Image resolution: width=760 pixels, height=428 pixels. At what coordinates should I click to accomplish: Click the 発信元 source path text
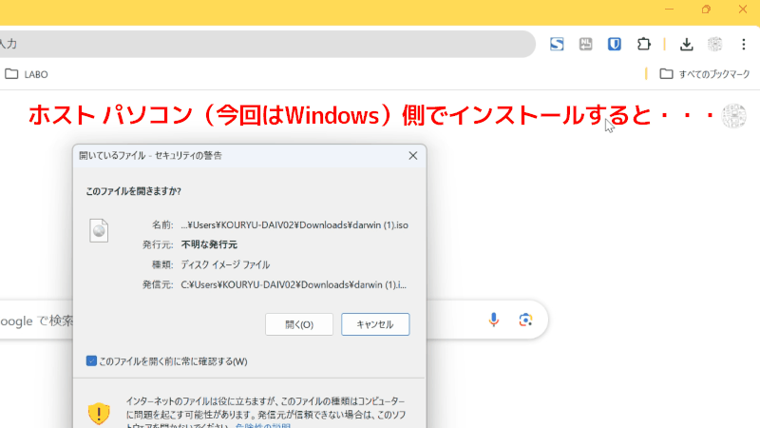coord(294,284)
